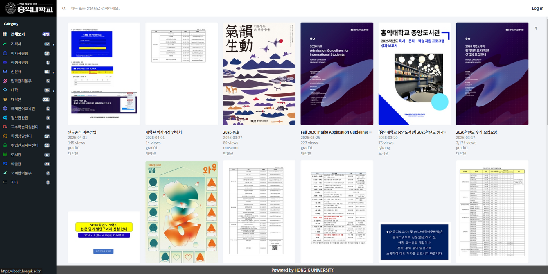This screenshot has height=274, width=548.
Task: Click the 신문사 category icon
Action: pos(5,72)
